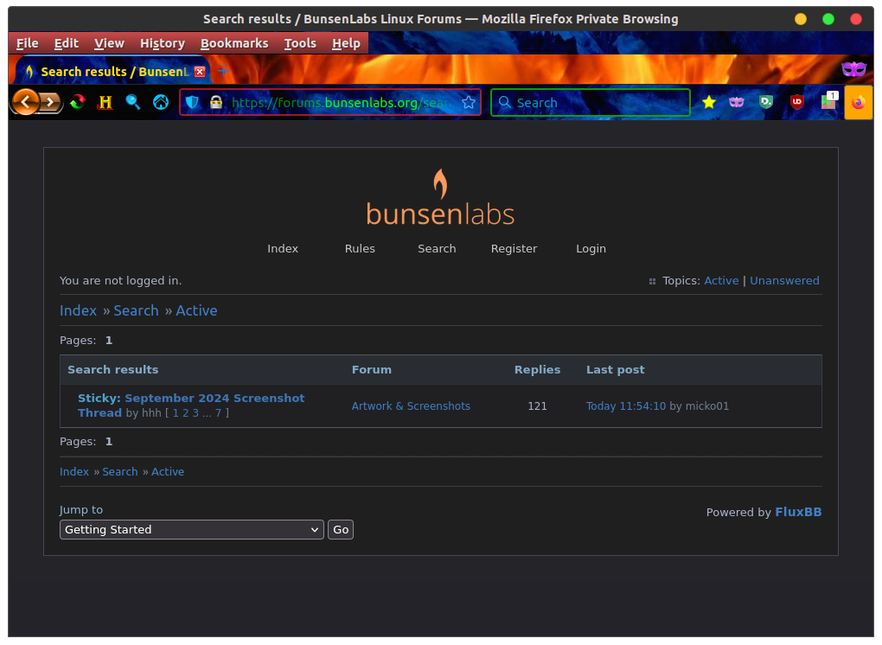Open Search in the forum navigation
This screenshot has width=882, height=645.
point(437,248)
